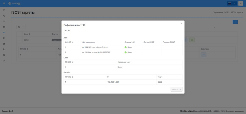This screenshot has width=246, height=114.
Task: Close dialog with the X icon
Action: [181, 23]
